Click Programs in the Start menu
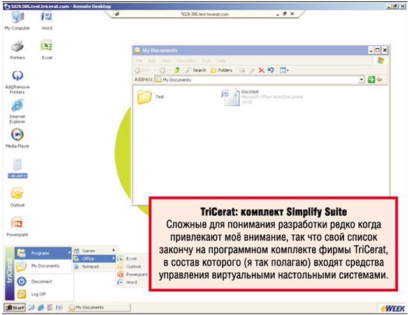 [43, 253]
